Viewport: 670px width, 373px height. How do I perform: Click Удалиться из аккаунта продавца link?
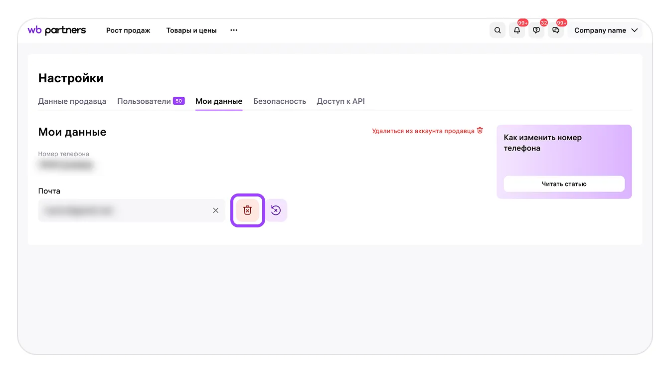pyautogui.click(x=428, y=131)
